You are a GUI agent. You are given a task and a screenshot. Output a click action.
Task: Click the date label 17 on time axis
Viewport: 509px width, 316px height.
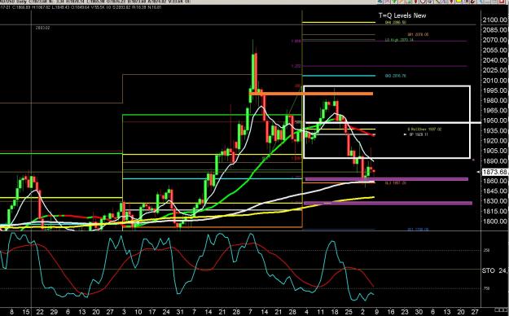pos(152,312)
